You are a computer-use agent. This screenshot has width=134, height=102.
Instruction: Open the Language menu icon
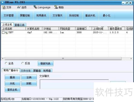(x=35, y=7)
